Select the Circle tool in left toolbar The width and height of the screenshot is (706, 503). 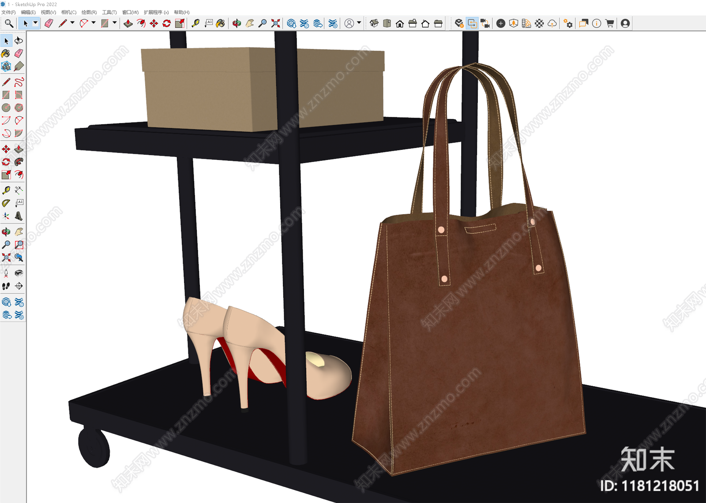[x=6, y=108]
